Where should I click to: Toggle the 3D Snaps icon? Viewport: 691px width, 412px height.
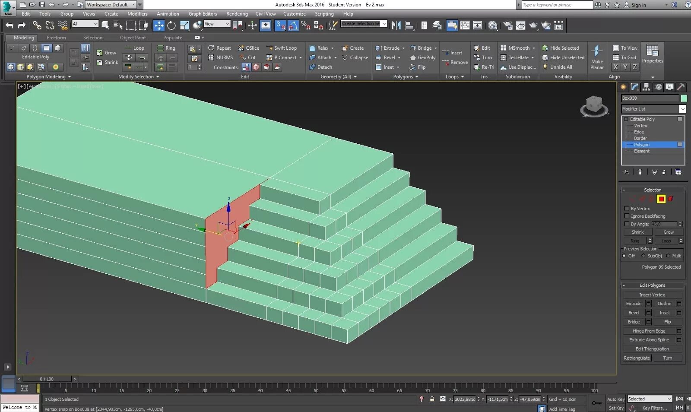280,25
